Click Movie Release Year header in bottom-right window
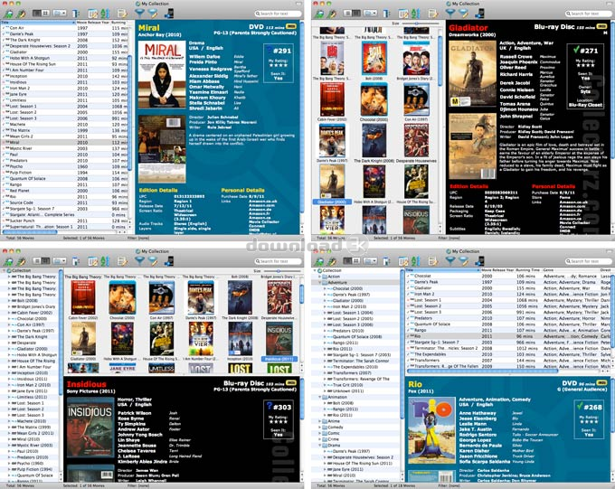The width and height of the screenshot is (615, 489). click(x=497, y=270)
